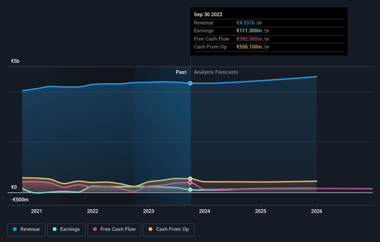The height and width of the screenshot is (242, 380).
Task: Select the 2022 x-axis label
Action: [x=93, y=211]
